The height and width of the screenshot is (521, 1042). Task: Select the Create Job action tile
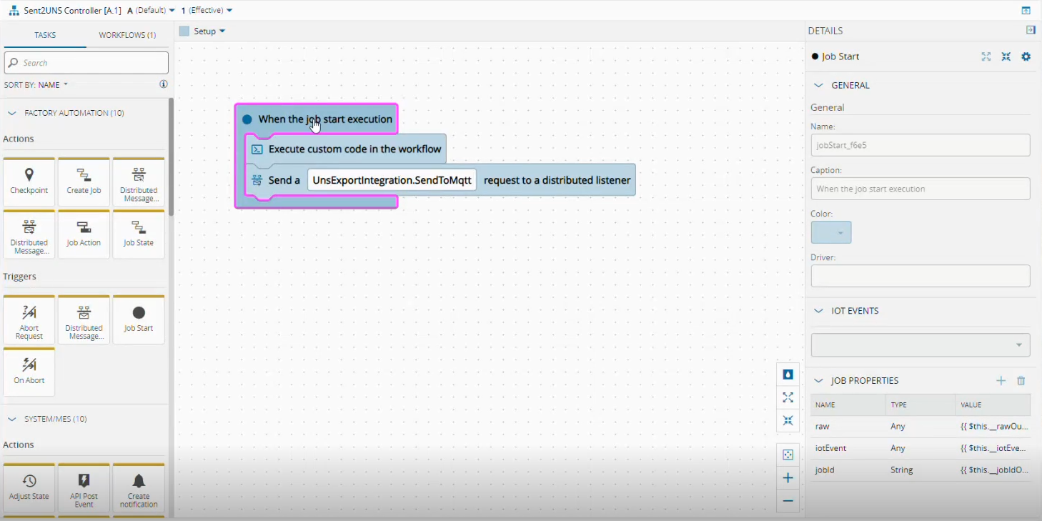click(x=84, y=182)
